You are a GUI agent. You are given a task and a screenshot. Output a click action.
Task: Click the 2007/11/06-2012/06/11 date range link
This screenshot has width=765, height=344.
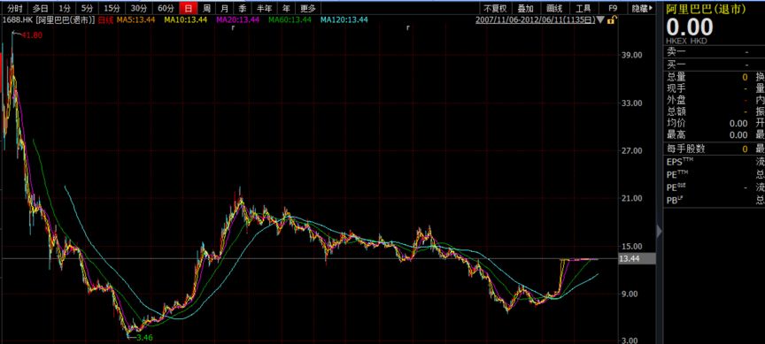click(x=535, y=20)
